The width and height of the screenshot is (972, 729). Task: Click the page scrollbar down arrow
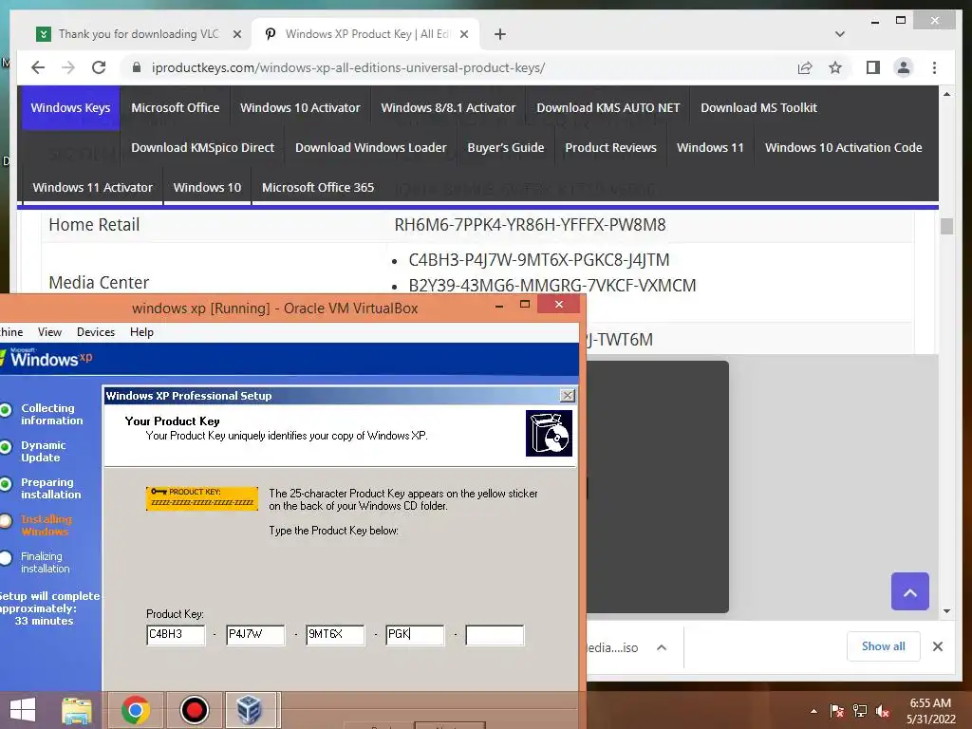(946, 611)
